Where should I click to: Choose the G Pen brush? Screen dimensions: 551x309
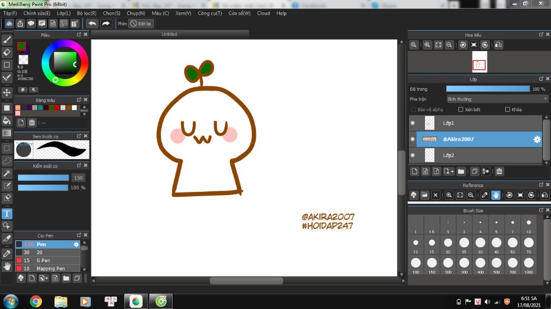coord(48,261)
